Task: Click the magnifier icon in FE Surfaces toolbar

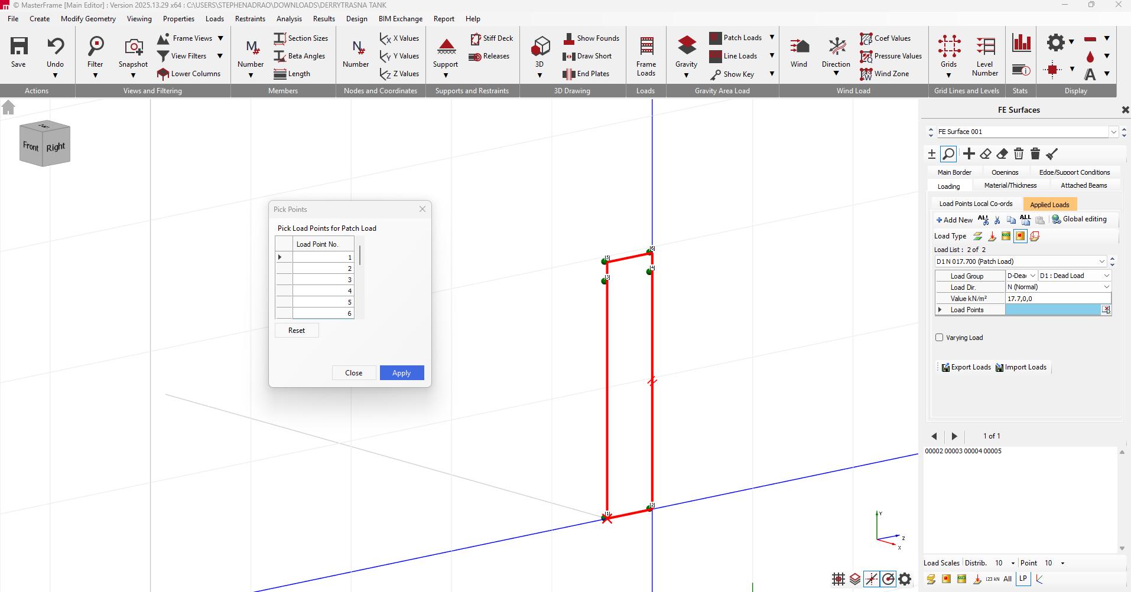Action: coord(948,154)
